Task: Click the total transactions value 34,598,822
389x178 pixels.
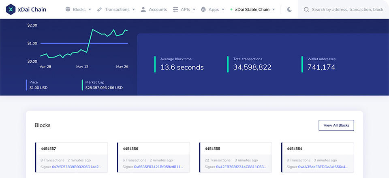Action: 252,67
